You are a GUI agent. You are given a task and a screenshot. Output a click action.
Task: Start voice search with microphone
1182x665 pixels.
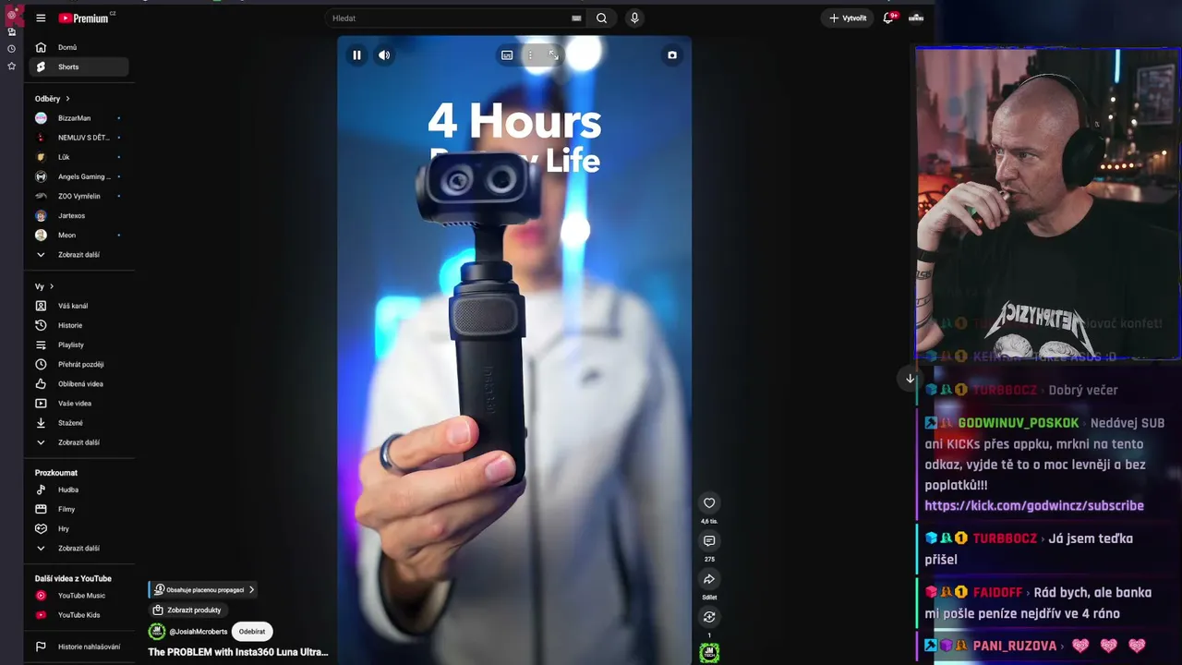634,18
